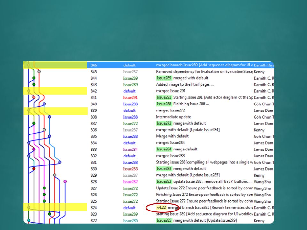Select author 'James Dam' in row 839
The width and height of the screenshot is (307, 230).
click(263, 111)
